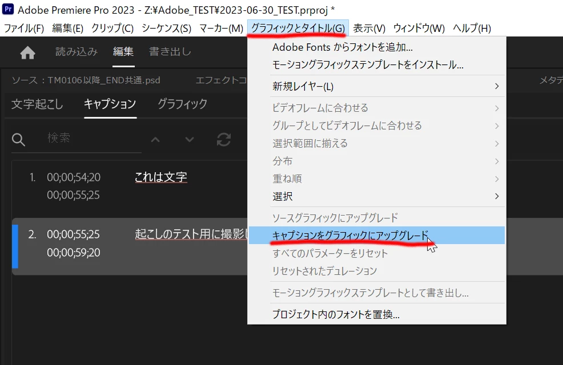Viewport: 563px width, 365px height.
Task: Select caption text これは文字
Action: pyautogui.click(x=161, y=177)
